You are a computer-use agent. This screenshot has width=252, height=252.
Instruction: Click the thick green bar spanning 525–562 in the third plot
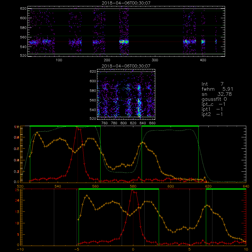click(x=65, y=126)
